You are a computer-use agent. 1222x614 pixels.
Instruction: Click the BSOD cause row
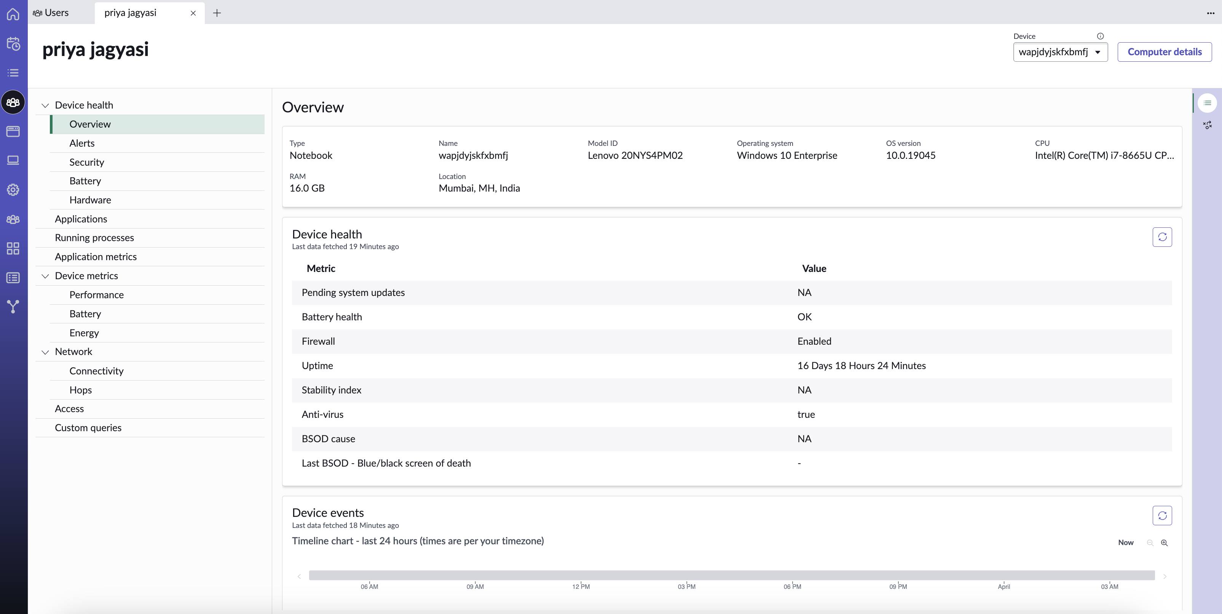point(732,439)
